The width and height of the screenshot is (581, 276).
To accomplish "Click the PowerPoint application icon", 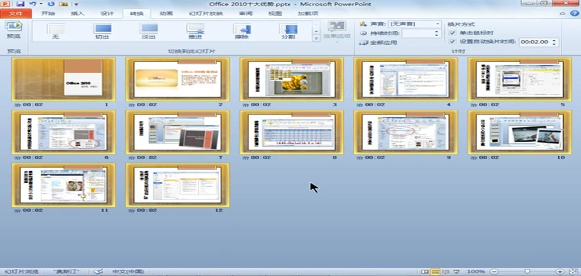I will [x=6, y=4].
